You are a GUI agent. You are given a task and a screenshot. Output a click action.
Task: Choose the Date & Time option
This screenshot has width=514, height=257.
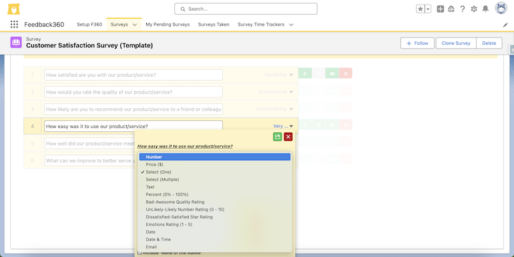[215, 239]
